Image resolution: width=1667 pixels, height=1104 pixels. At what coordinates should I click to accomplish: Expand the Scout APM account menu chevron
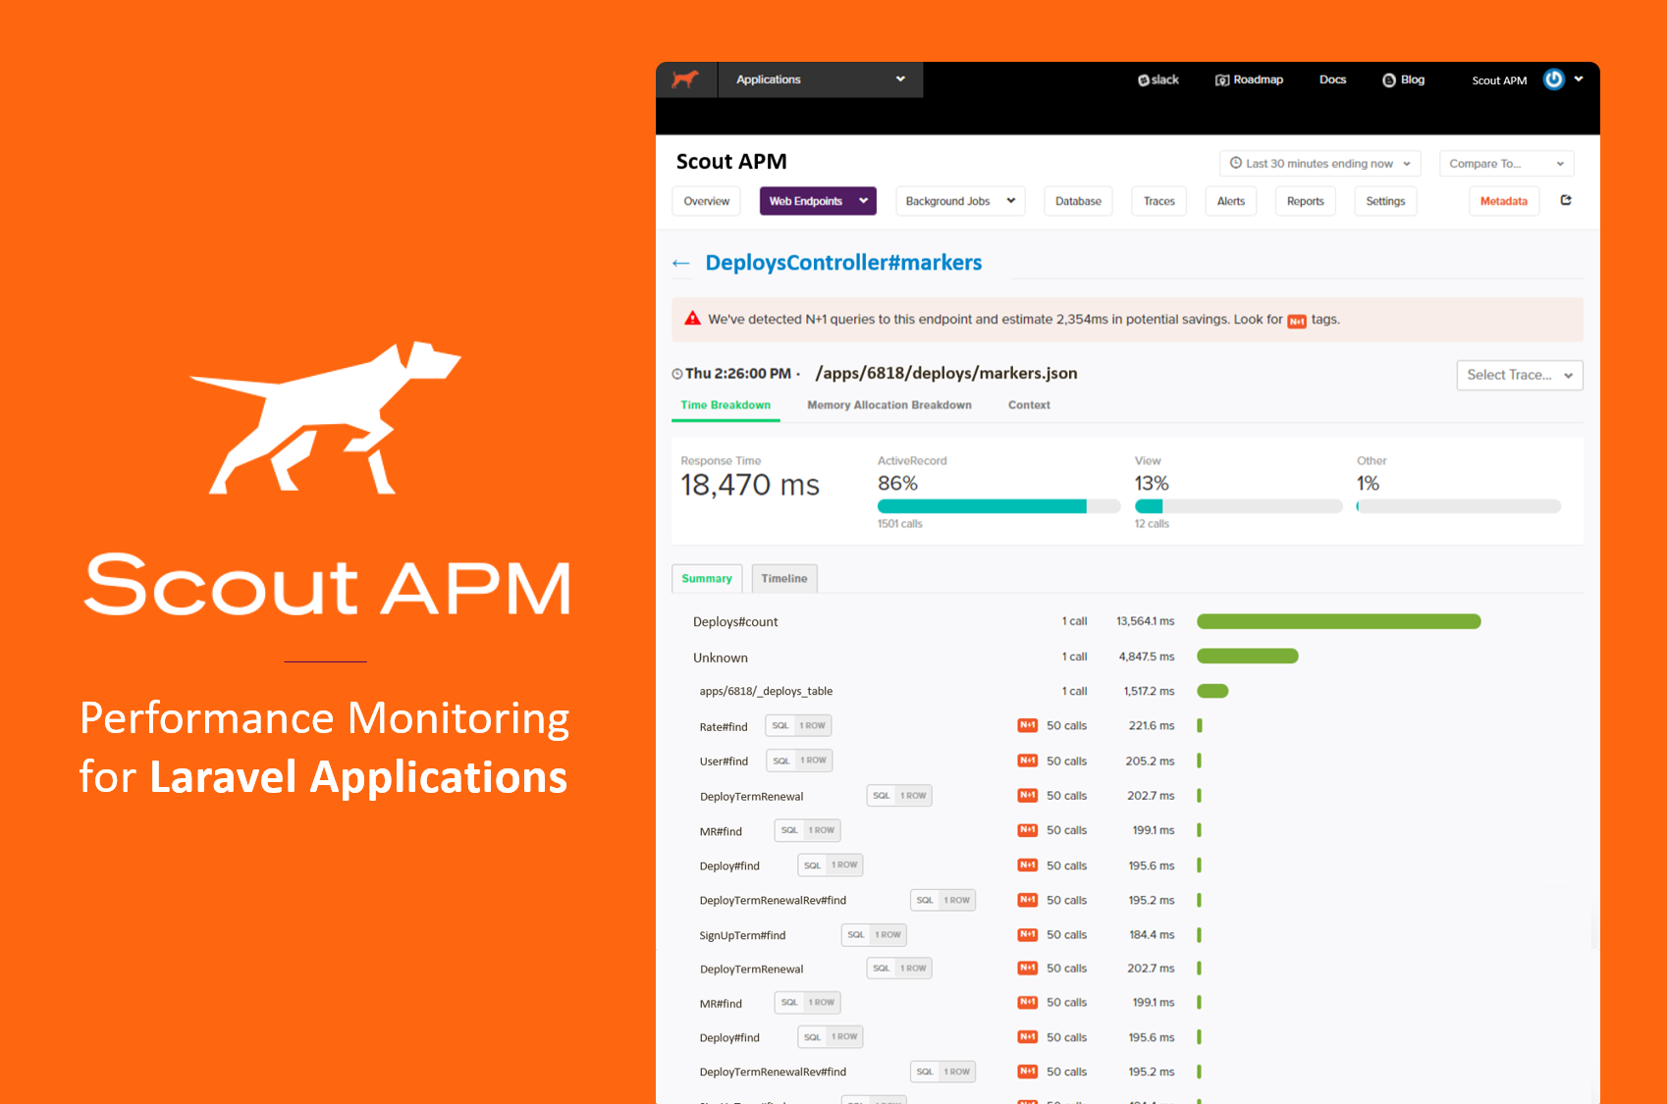coord(1579,79)
